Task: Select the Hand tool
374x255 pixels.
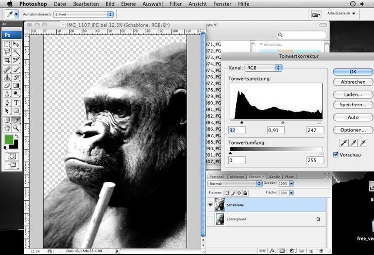Action: point(7,128)
